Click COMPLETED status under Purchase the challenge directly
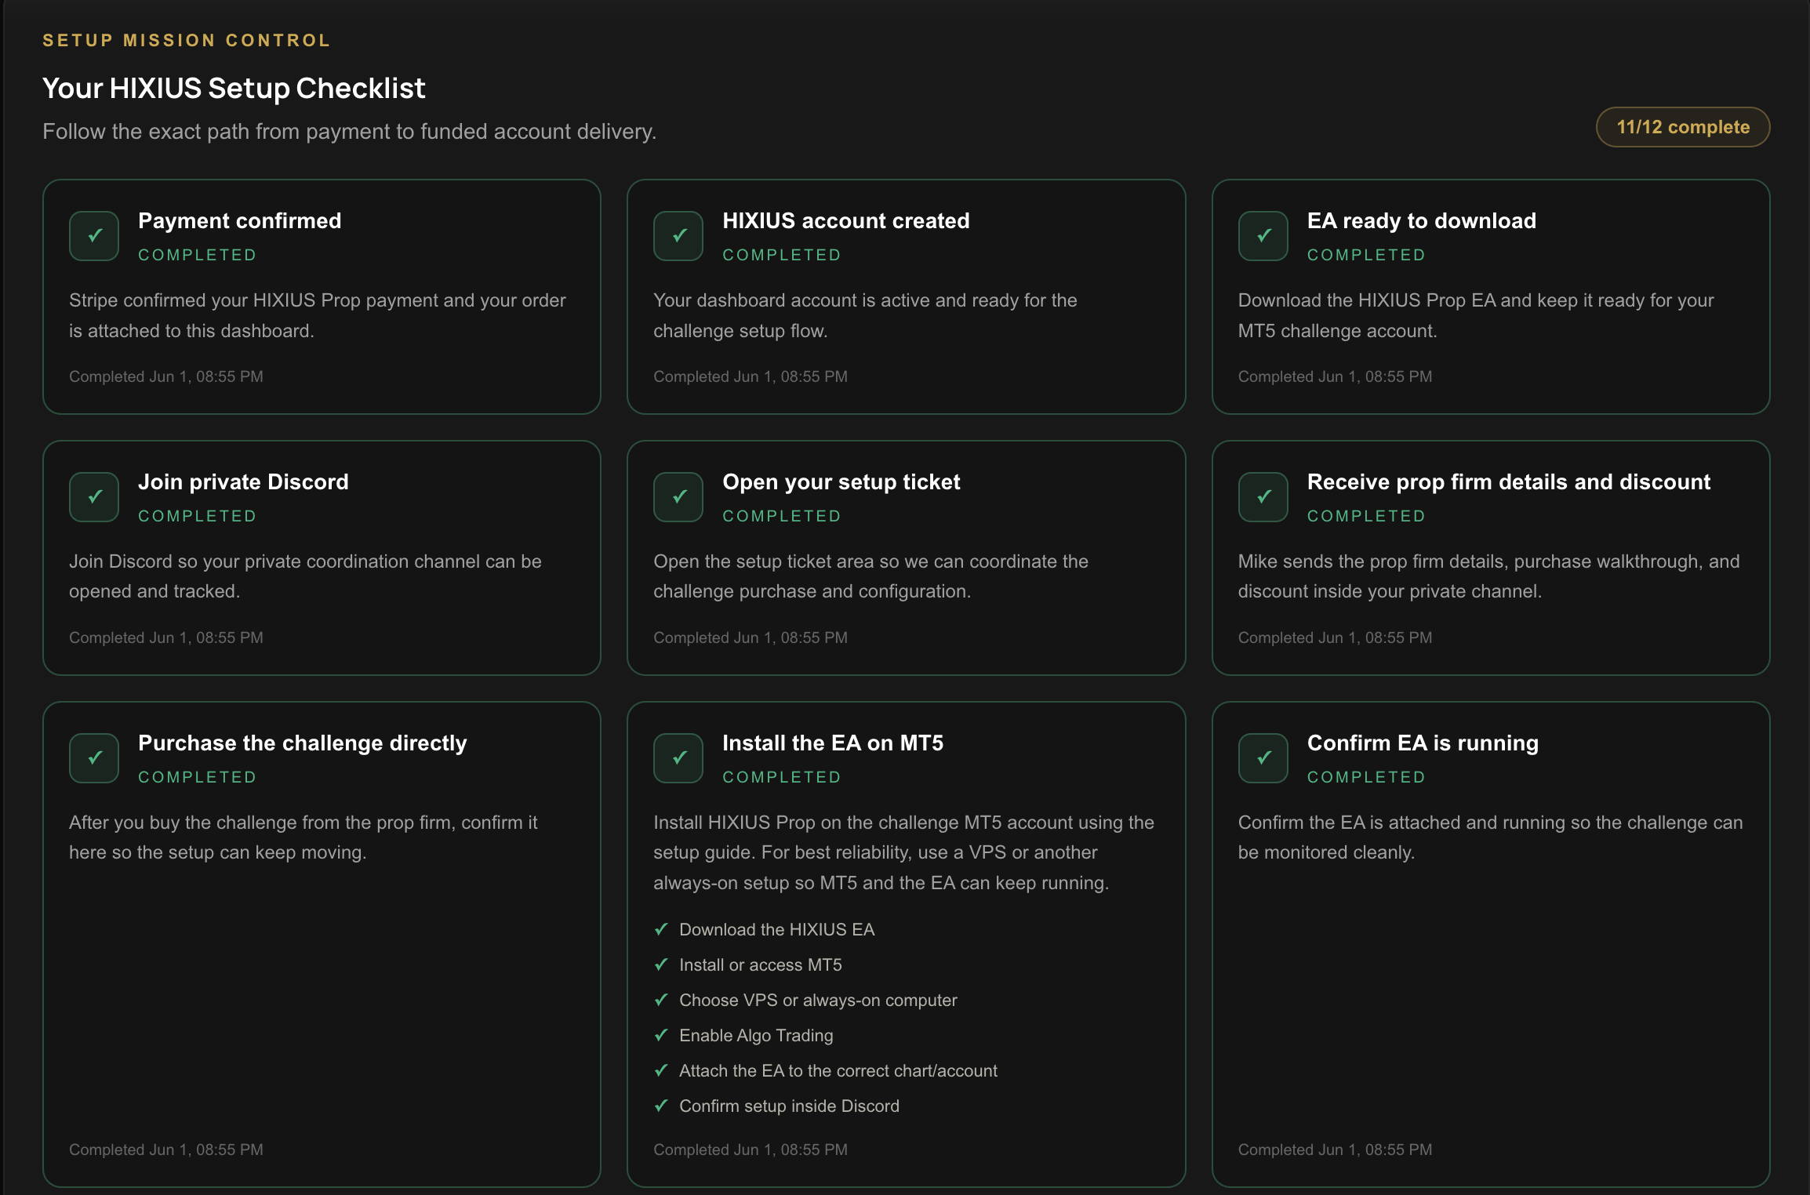The image size is (1810, 1195). [198, 777]
